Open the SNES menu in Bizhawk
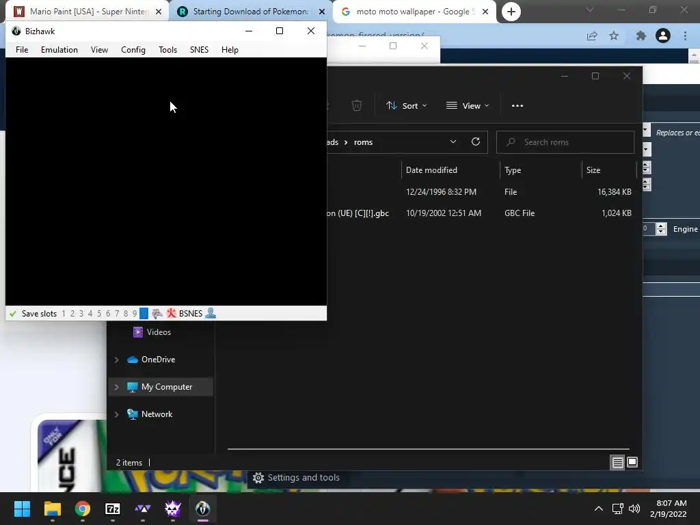700x525 pixels. pos(199,49)
